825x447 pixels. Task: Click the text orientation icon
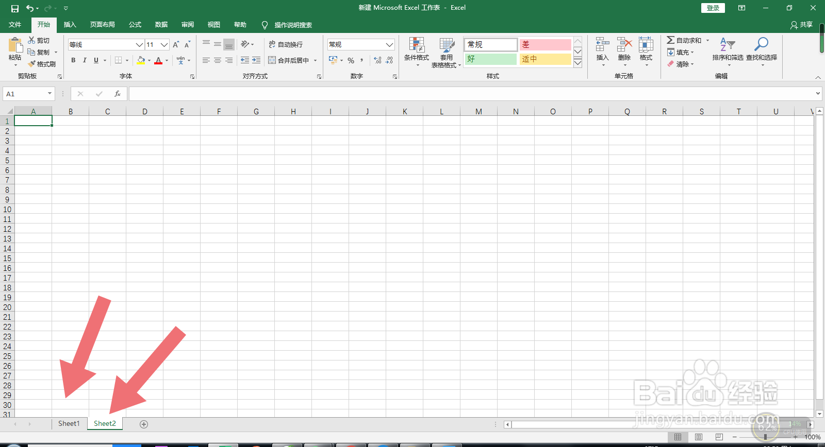click(x=245, y=44)
